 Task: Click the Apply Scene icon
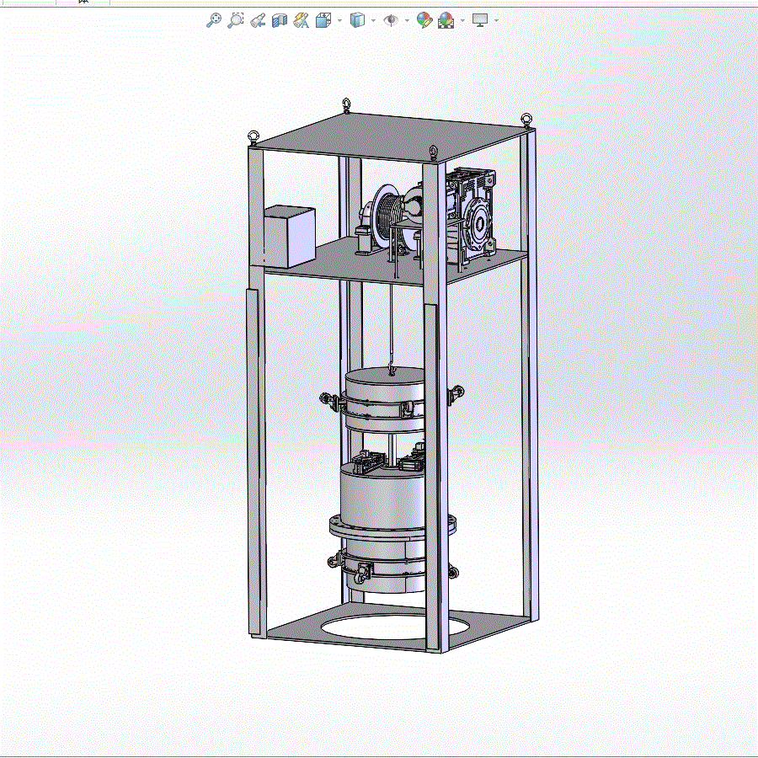click(446, 20)
